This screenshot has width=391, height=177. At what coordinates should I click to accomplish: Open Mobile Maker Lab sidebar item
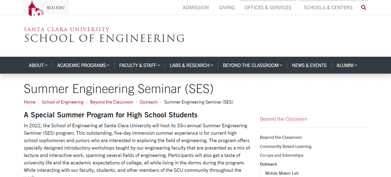pyautogui.click(x=282, y=173)
